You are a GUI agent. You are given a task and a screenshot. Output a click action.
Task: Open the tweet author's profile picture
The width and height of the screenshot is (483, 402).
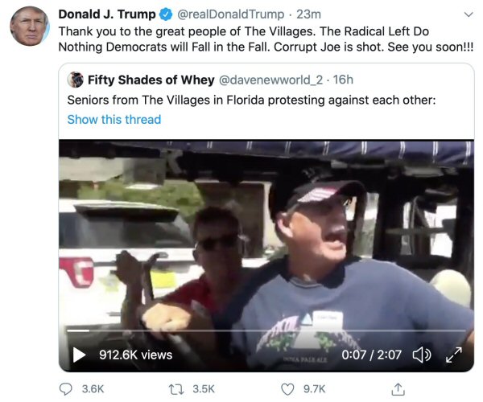point(30,26)
